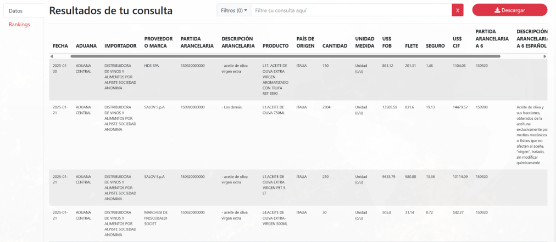Click freight value 831.6
Viewport: 556px width, 242px height.
[x=410, y=107]
